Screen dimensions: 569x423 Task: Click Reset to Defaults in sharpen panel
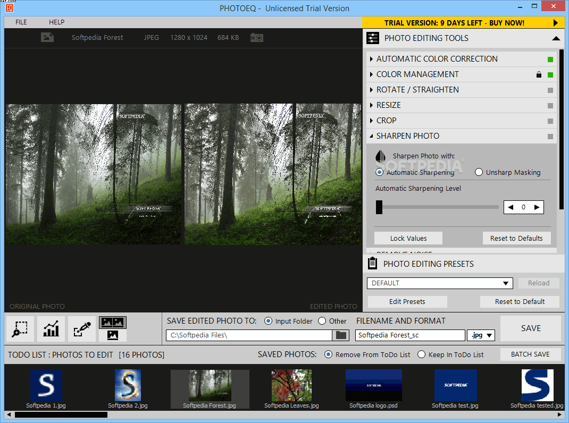point(516,239)
